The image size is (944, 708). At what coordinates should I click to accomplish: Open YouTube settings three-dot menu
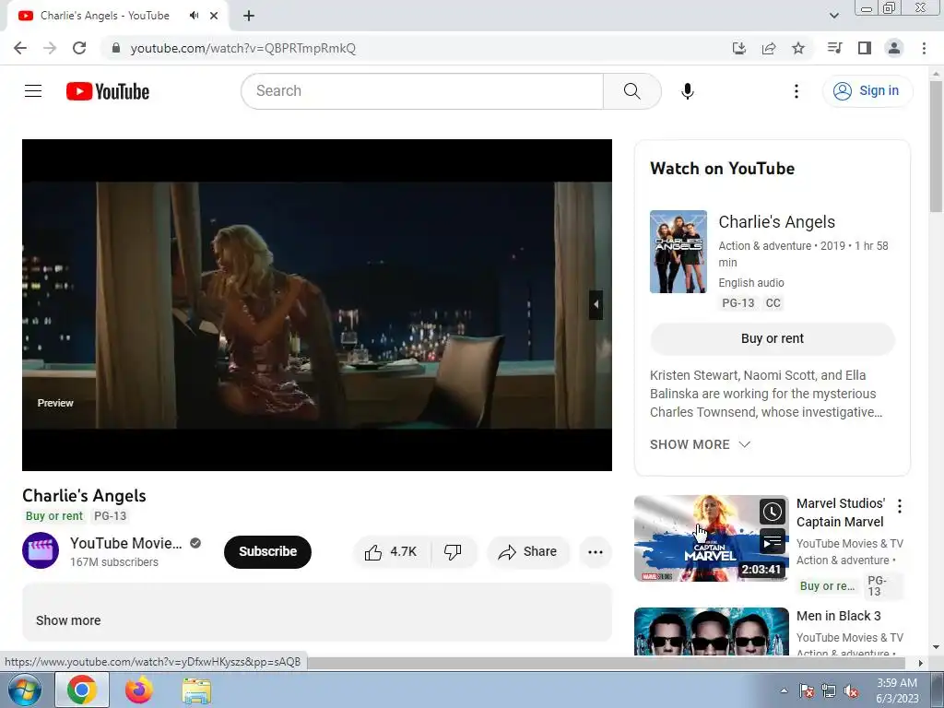coord(796,91)
